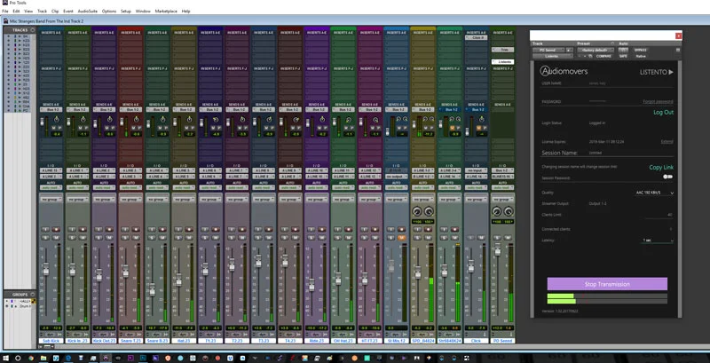This screenshot has height=363, width=710.
Task: Solo the Sub Kick track
Action: click(x=45, y=238)
